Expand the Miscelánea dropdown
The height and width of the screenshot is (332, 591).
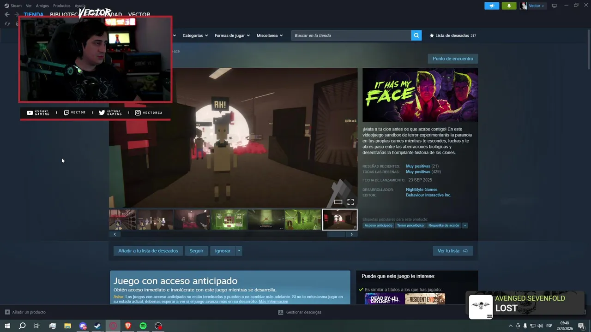click(x=270, y=36)
